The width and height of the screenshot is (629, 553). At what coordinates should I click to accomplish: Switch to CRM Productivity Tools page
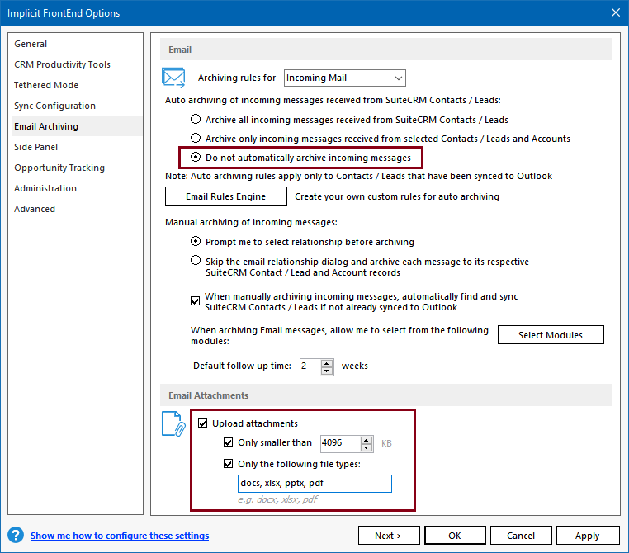(x=62, y=64)
